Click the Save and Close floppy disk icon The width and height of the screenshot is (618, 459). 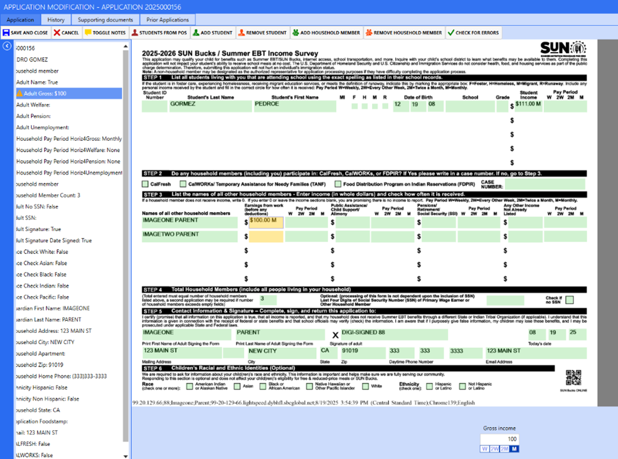coord(6,33)
